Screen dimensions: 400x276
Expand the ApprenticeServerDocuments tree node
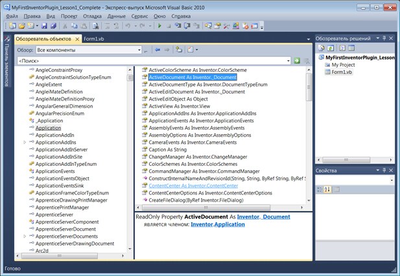pos(25,236)
